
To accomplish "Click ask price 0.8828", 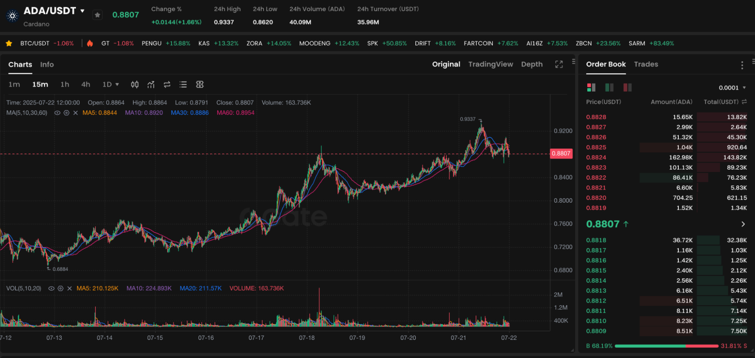I will point(596,117).
